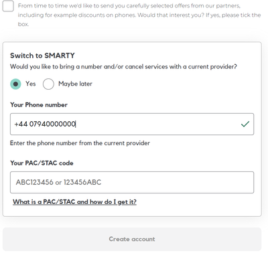Tick the partner offers checkbox
This screenshot has width=268, height=255.
8,6
